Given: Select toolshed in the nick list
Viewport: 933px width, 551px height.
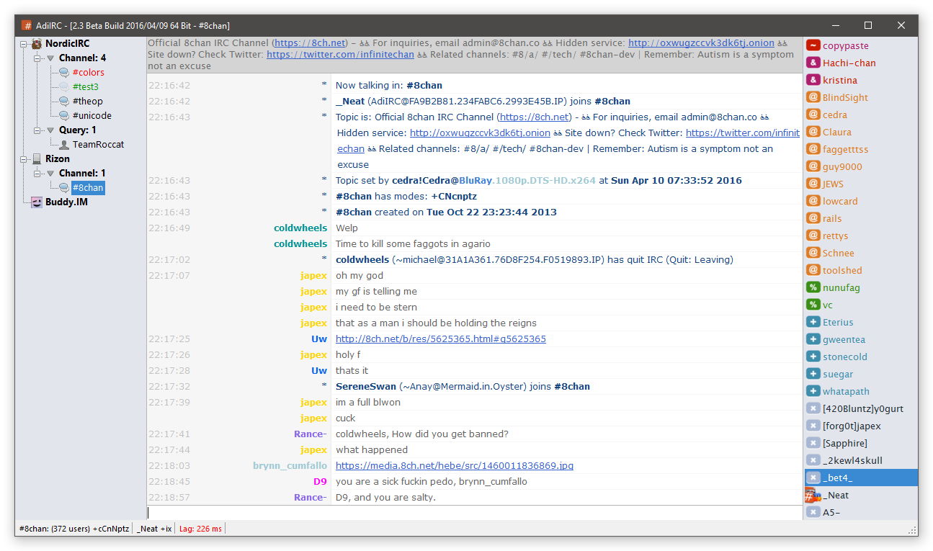Looking at the screenshot, I should tap(861, 270).
